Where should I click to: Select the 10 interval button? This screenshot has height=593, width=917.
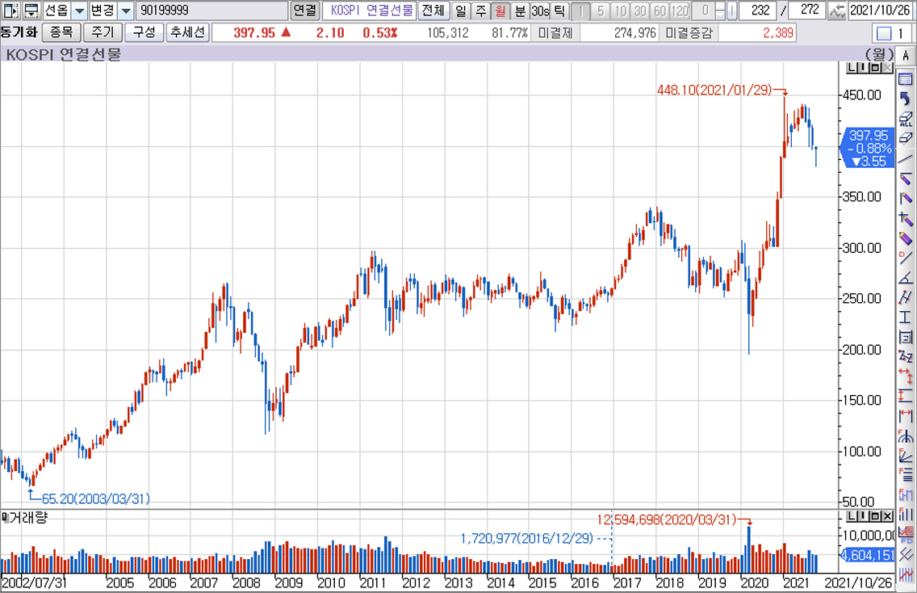pyautogui.click(x=621, y=11)
